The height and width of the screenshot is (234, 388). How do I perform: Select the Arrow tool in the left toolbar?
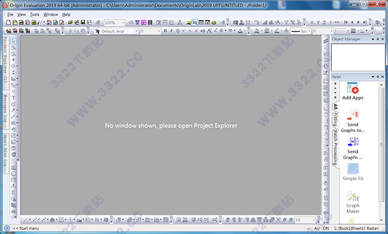pyautogui.click(x=14, y=111)
